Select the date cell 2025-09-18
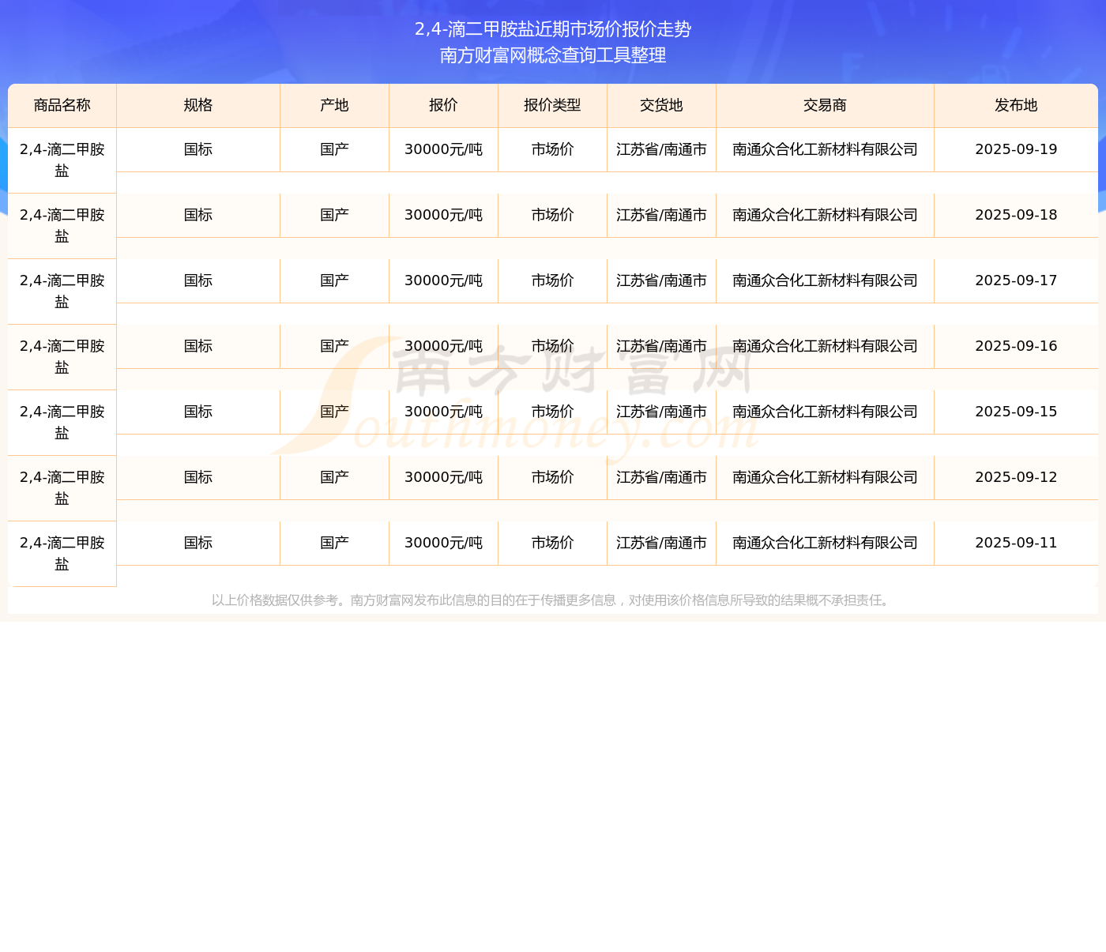1106x952 pixels. tap(1016, 215)
